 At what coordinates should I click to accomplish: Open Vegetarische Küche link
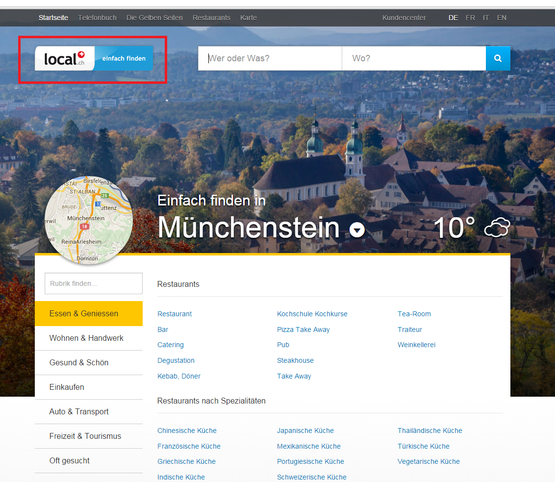[429, 461]
